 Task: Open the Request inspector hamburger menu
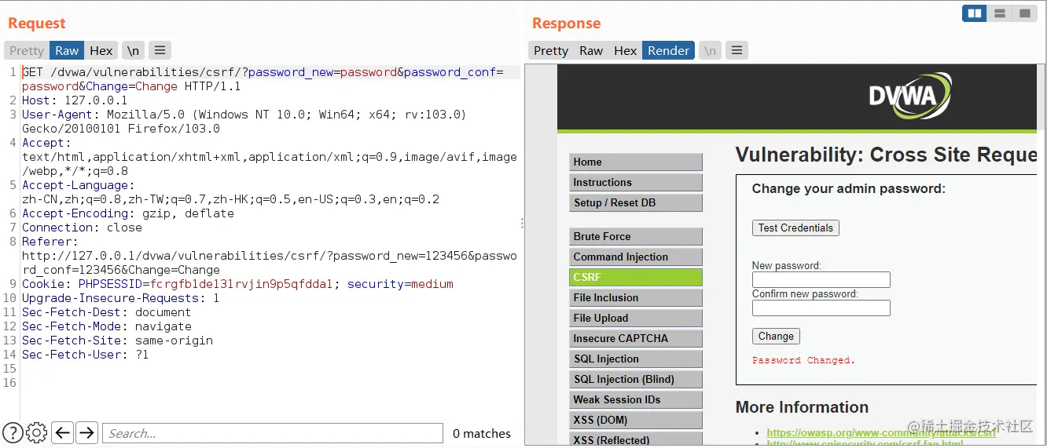point(160,50)
